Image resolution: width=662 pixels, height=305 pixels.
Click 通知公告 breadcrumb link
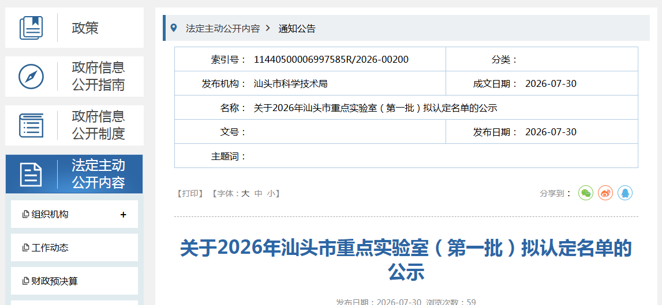click(297, 29)
